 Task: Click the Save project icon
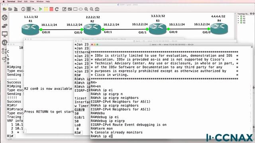tap(16, 9)
